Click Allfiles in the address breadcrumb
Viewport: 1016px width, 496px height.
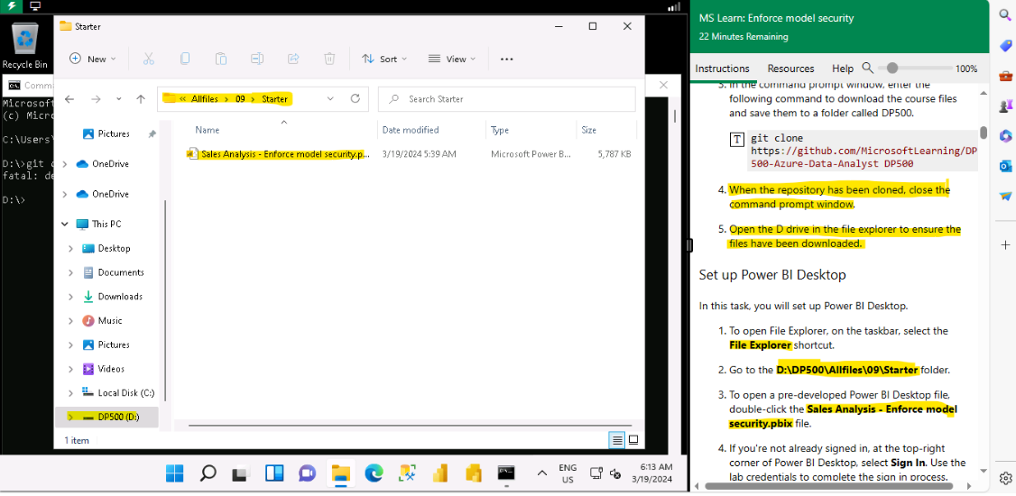203,99
